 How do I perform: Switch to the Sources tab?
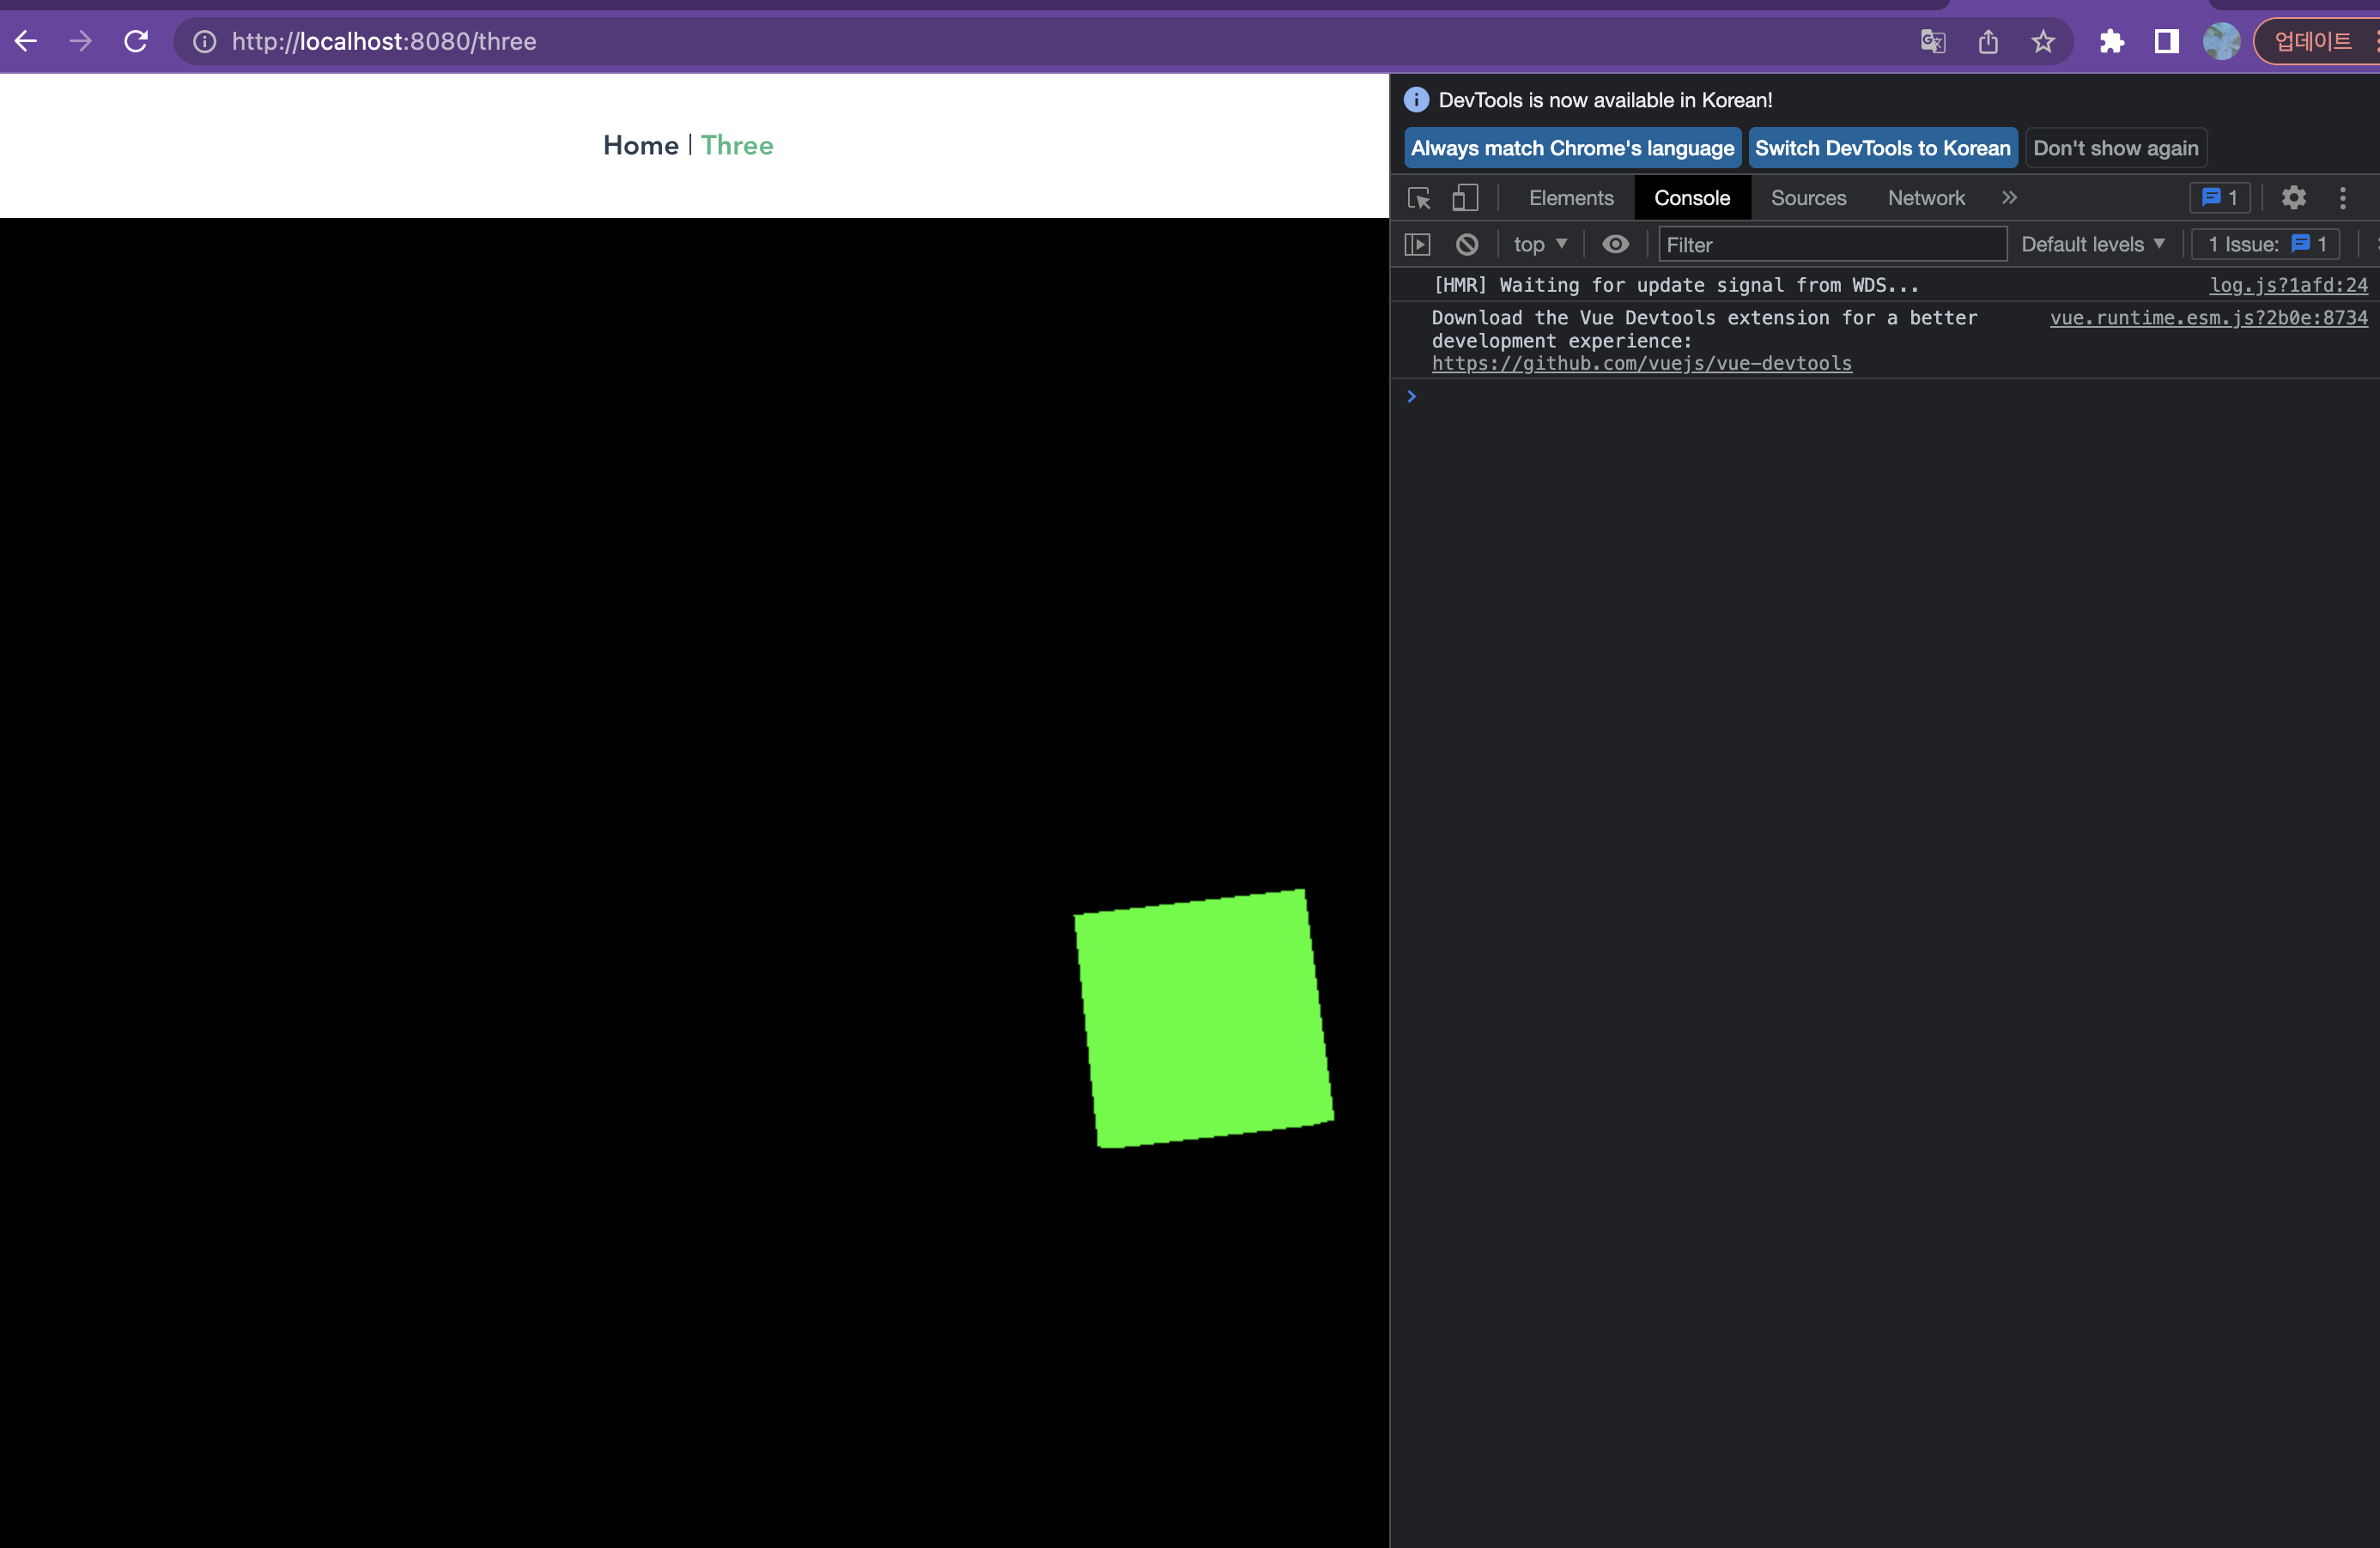[1808, 198]
